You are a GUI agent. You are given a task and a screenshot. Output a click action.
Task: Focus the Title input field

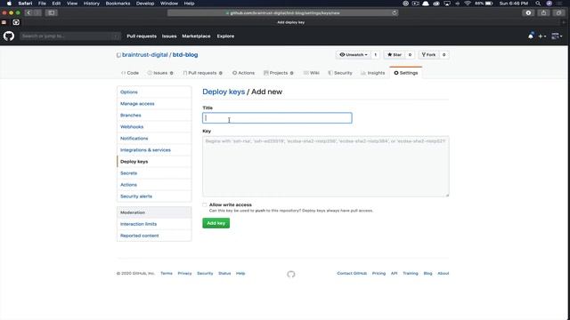point(277,118)
